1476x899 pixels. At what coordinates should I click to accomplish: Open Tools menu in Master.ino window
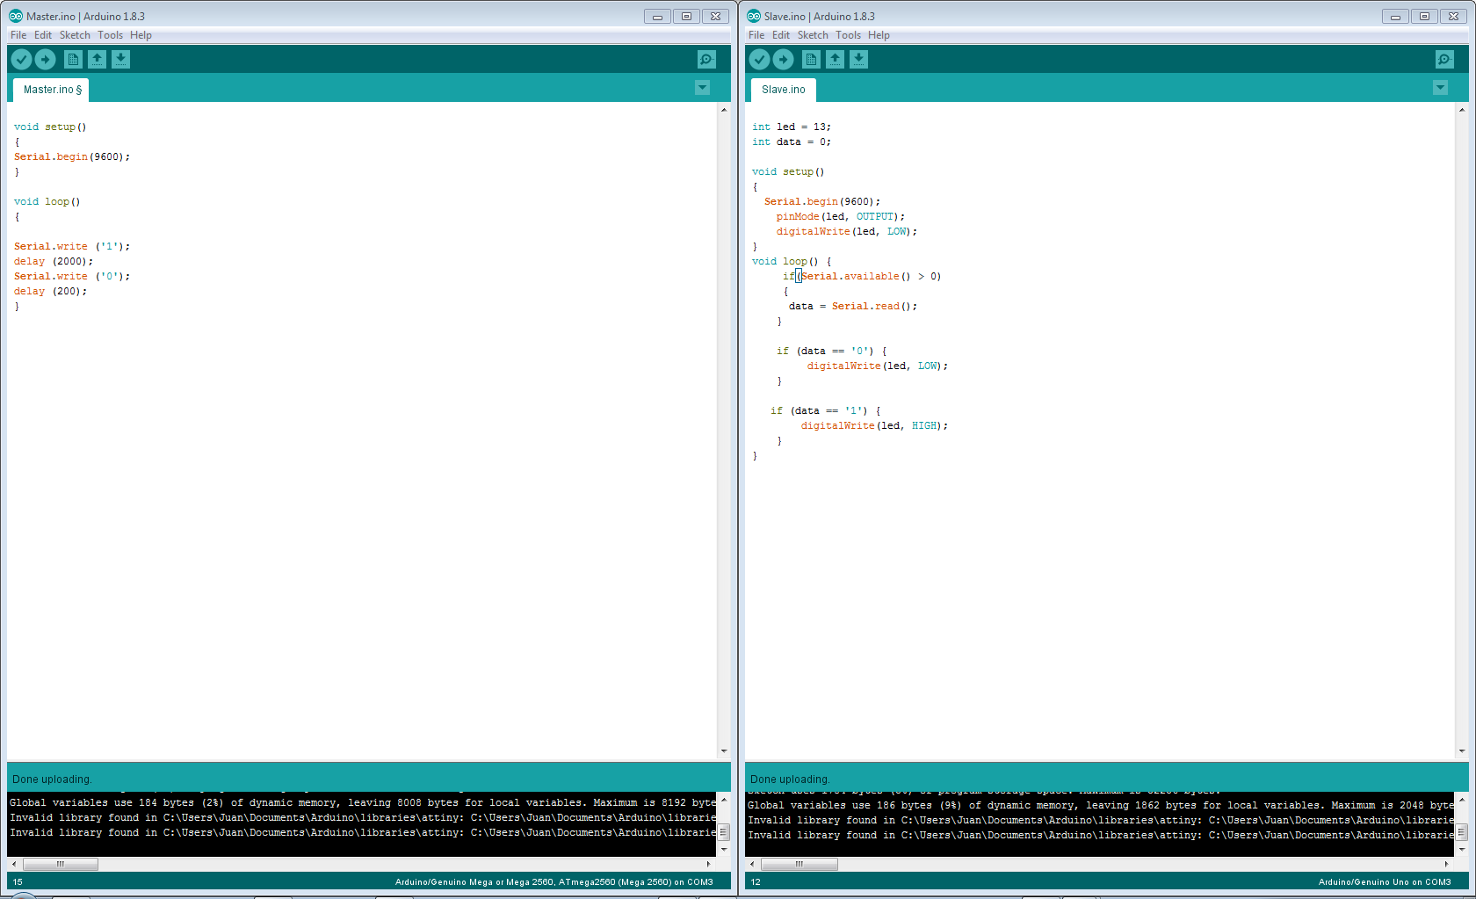coord(110,35)
